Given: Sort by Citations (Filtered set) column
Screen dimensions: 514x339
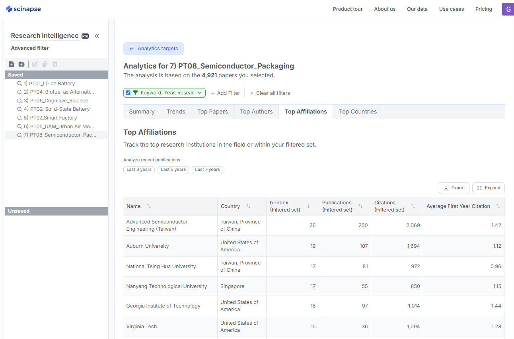Looking at the screenshot, I should point(413,206).
